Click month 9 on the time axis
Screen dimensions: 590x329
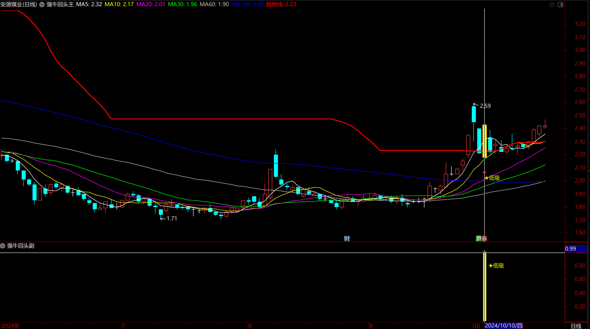tap(371, 326)
